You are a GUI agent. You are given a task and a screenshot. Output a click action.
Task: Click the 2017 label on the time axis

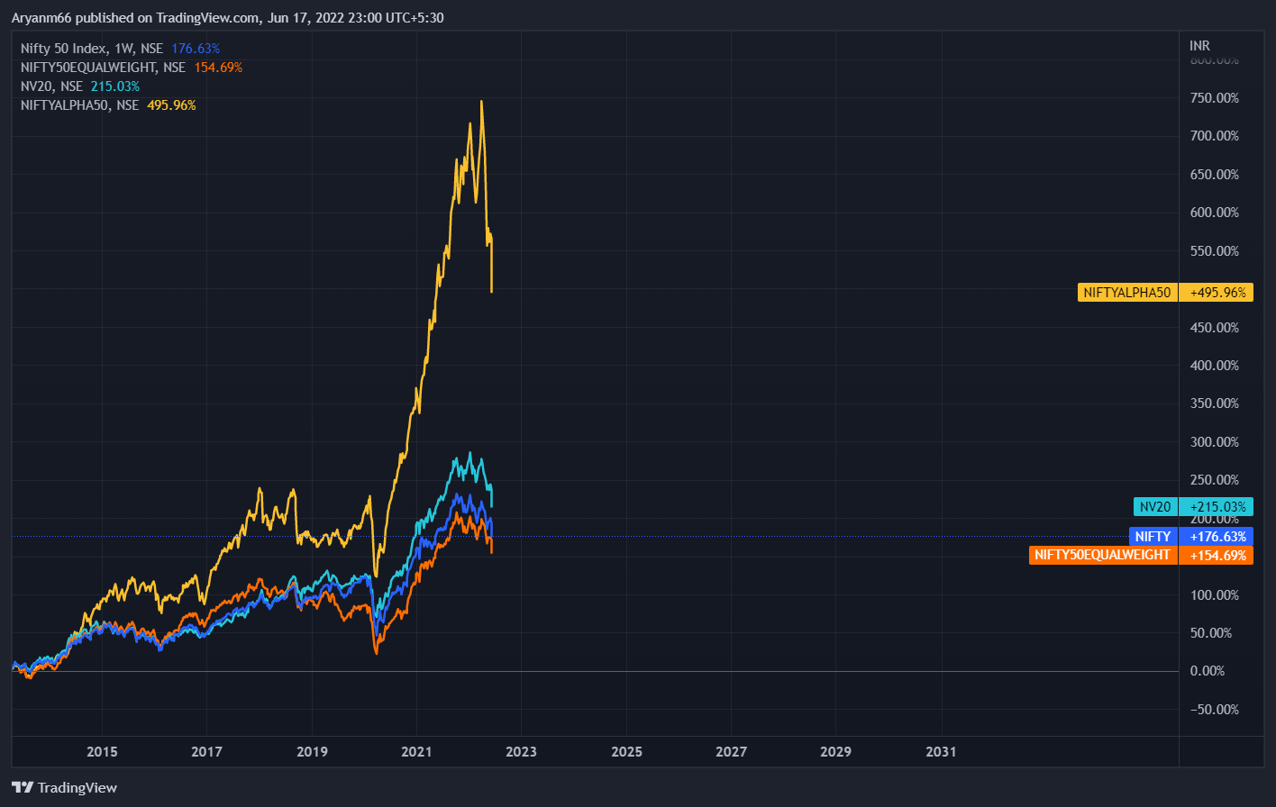point(207,752)
